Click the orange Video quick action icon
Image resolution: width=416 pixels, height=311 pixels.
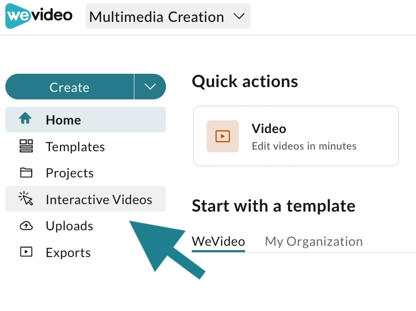pyautogui.click(x=223, y=136)
